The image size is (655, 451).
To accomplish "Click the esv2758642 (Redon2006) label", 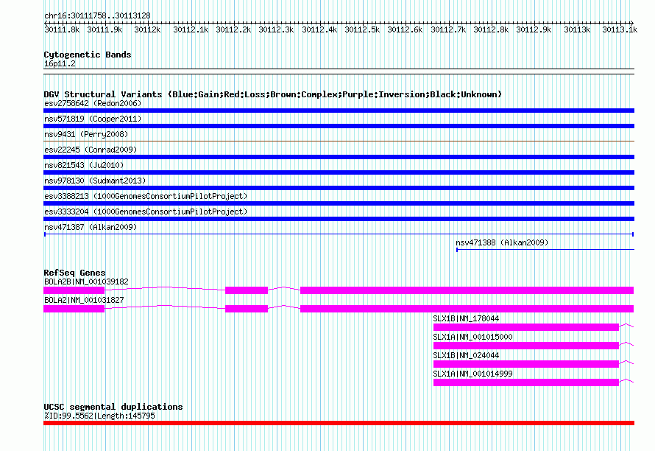I will [93, 103].
